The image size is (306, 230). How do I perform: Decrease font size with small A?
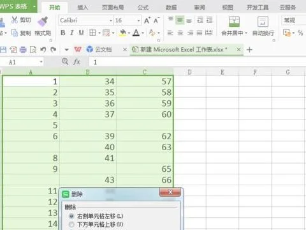point(156,20)
